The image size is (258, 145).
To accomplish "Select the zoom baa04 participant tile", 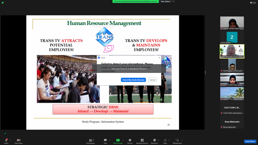I will pyautogui.click(x=232, y=37).
